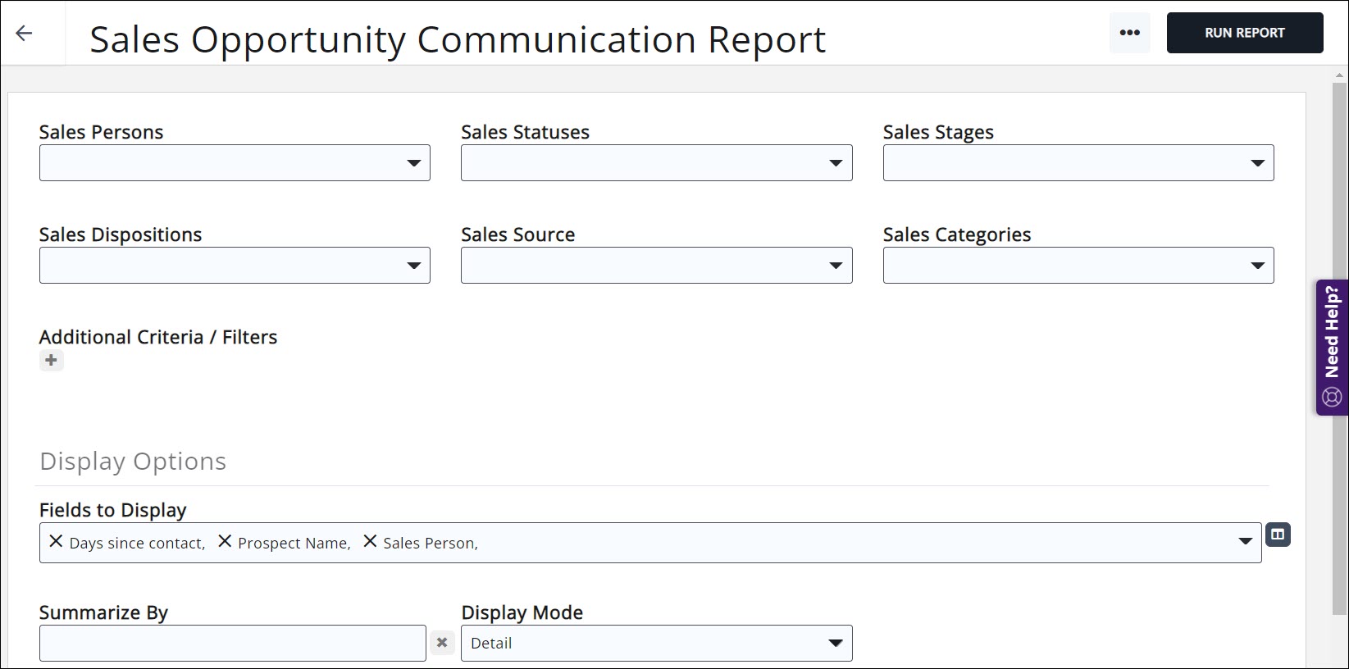Open the three-dot more options menu
The height and width of the screenshot is (669, 1349).
click(x=1129, y=33)
